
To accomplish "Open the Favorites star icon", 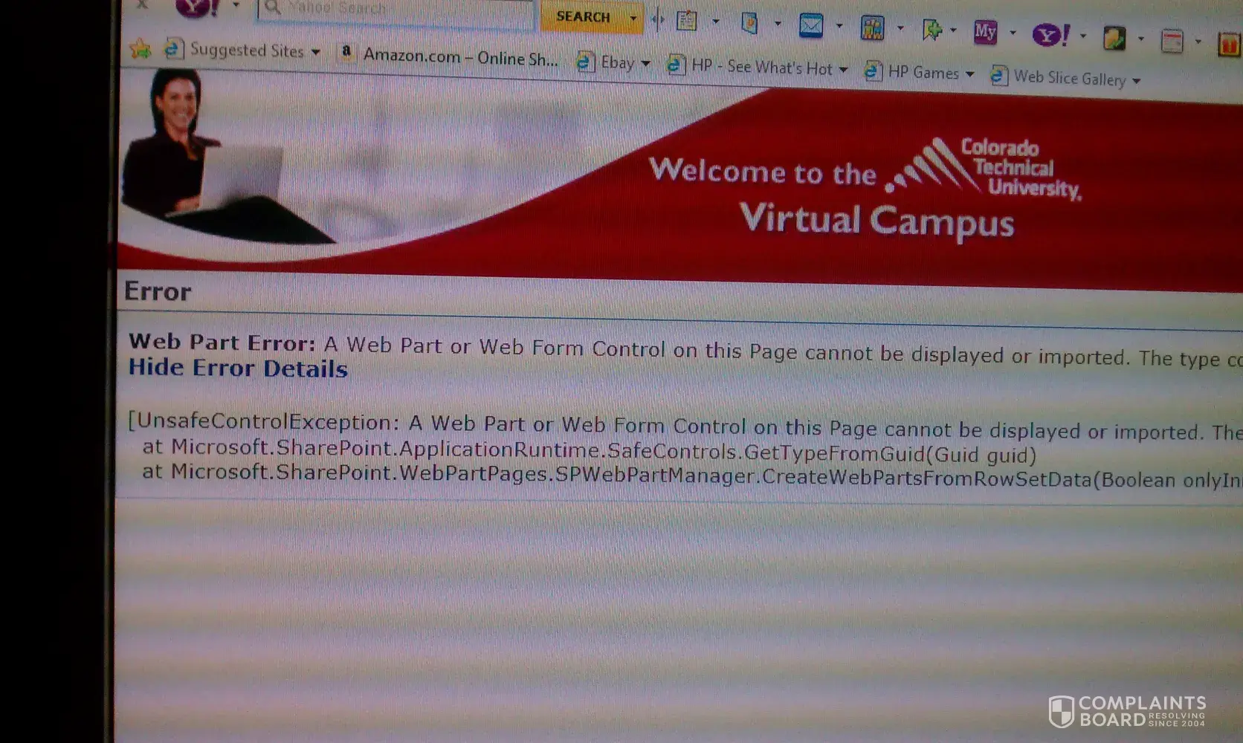I will (140, 49).
